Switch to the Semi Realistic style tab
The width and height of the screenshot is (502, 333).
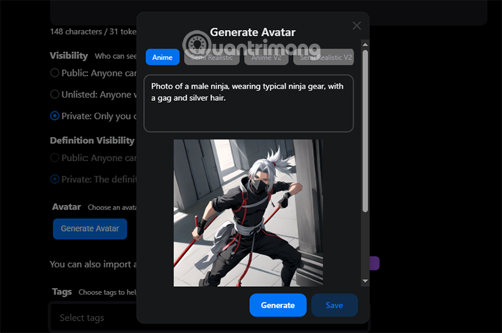(x=211, y=58)
